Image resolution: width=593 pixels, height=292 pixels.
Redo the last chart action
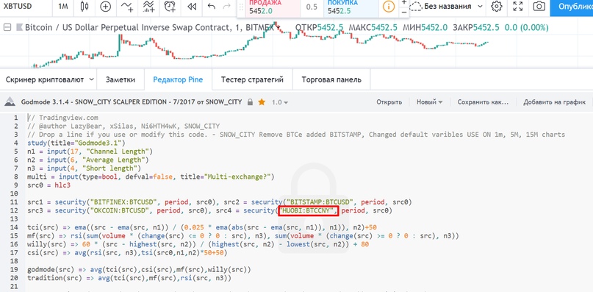click(226, 7)
